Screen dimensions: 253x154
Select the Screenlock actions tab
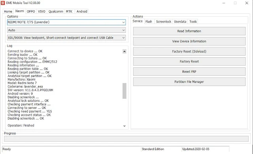(163, 22)
